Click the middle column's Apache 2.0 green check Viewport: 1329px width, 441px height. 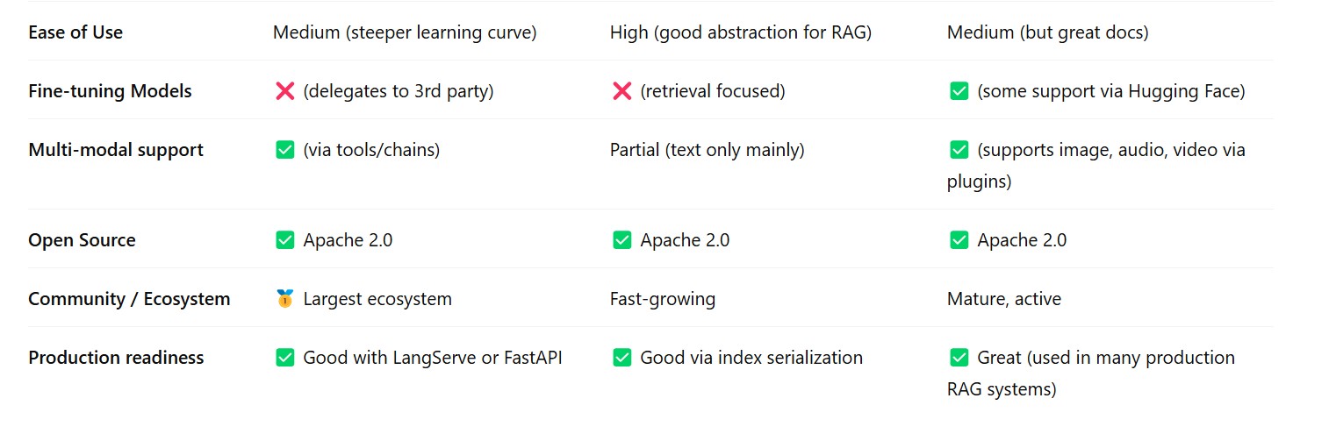point(621,240)
